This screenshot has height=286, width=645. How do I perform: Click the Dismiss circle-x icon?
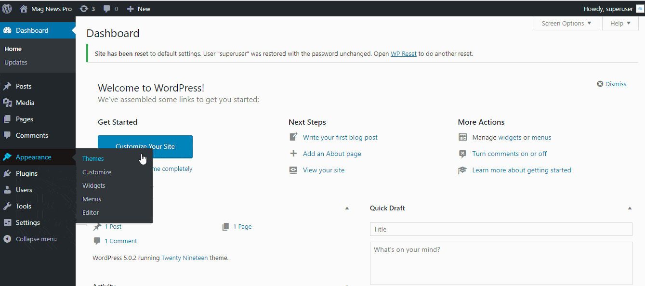click(x=600, y=84)
